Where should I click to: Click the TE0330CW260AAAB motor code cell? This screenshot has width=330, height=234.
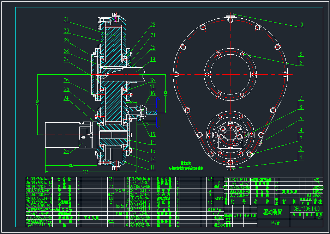pos(44,210)
